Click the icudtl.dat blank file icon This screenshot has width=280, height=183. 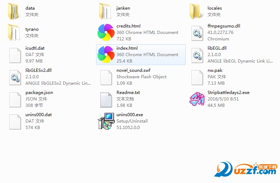[x=15, y=55]
